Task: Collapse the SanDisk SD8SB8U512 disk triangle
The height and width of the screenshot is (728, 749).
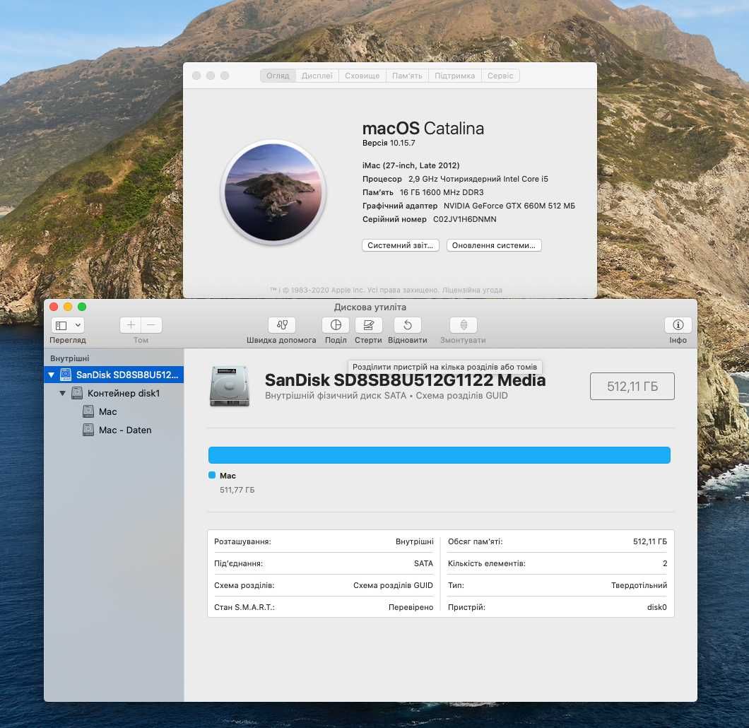Action: tap(51, 375)
